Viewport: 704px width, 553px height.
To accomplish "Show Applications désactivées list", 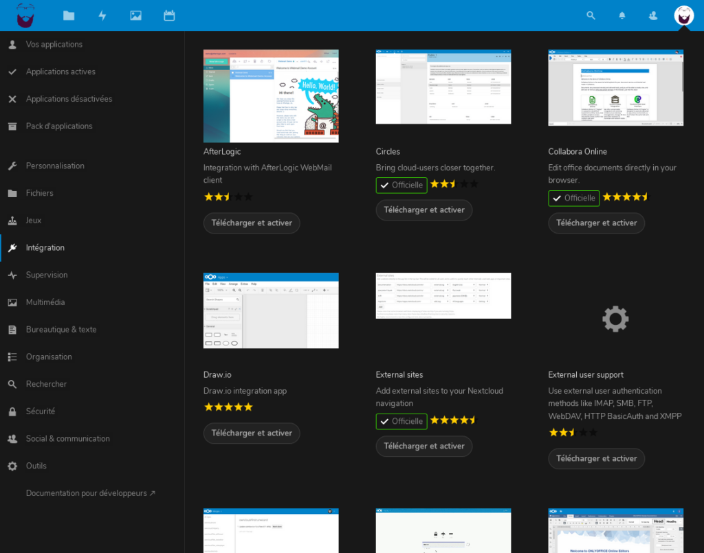I will pyautogui.click(x=92, y=99).
